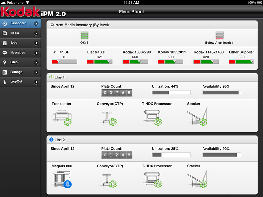Screen dimensions: 263x197
Task: Select Line 2 Stacker device icon
Action: tap(198, 179)
